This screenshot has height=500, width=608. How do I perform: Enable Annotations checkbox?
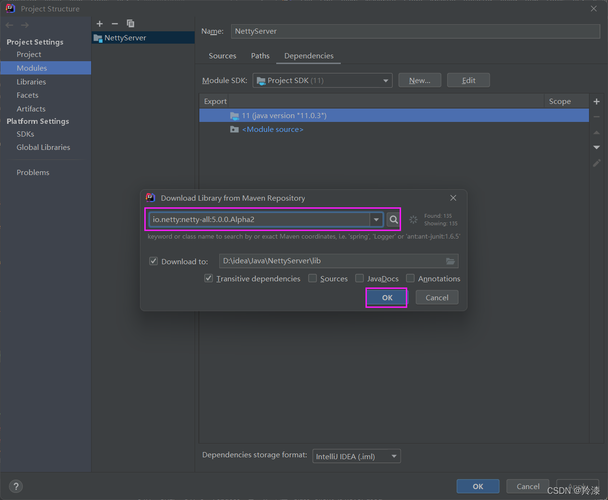coord(410,278)
